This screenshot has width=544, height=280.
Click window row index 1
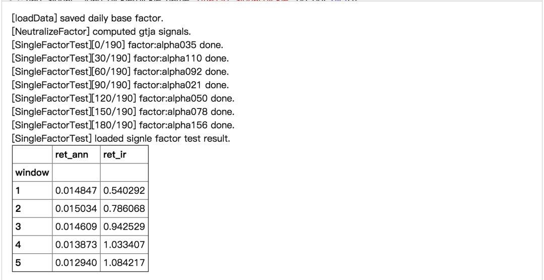(x=19, y=191)
